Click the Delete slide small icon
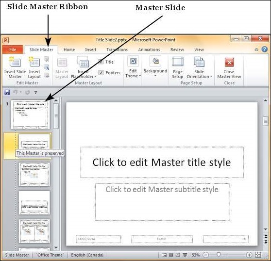The width and height of the screenshot is (271, 261). [46, 59]
